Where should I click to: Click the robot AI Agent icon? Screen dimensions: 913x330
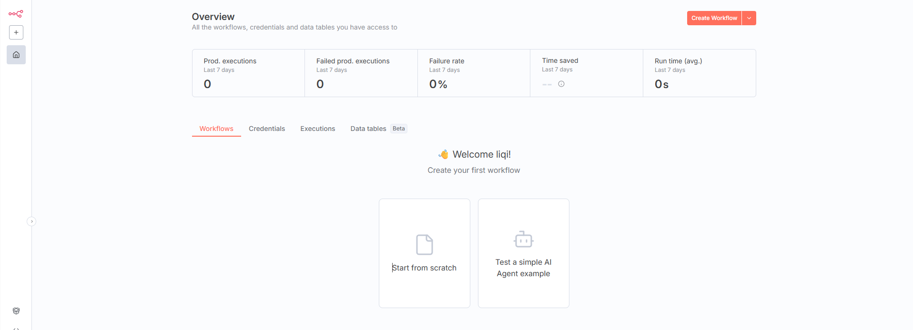[x=523, y=240]
